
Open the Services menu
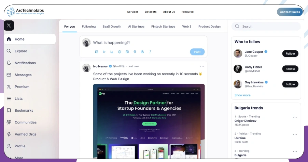coord(133,12)
